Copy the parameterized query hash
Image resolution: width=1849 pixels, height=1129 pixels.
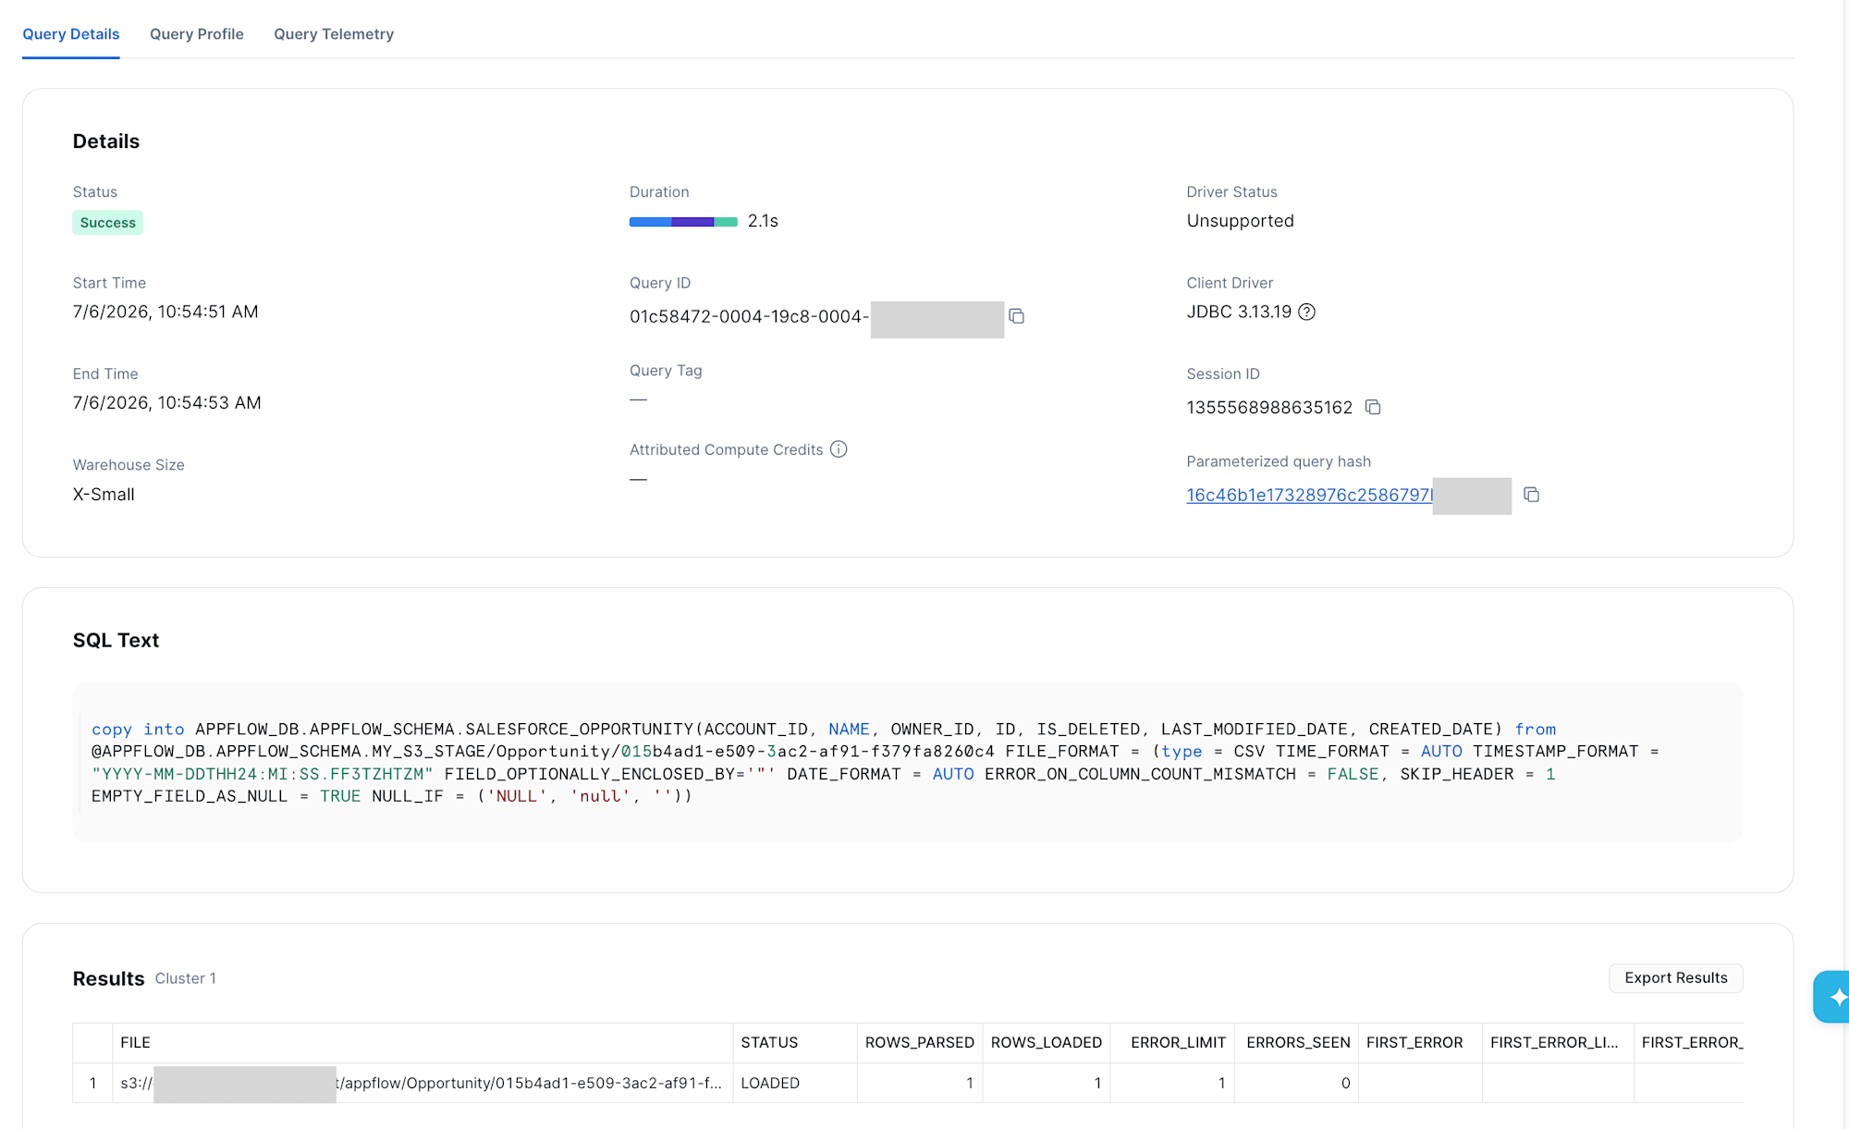(x=1531, y=495)
